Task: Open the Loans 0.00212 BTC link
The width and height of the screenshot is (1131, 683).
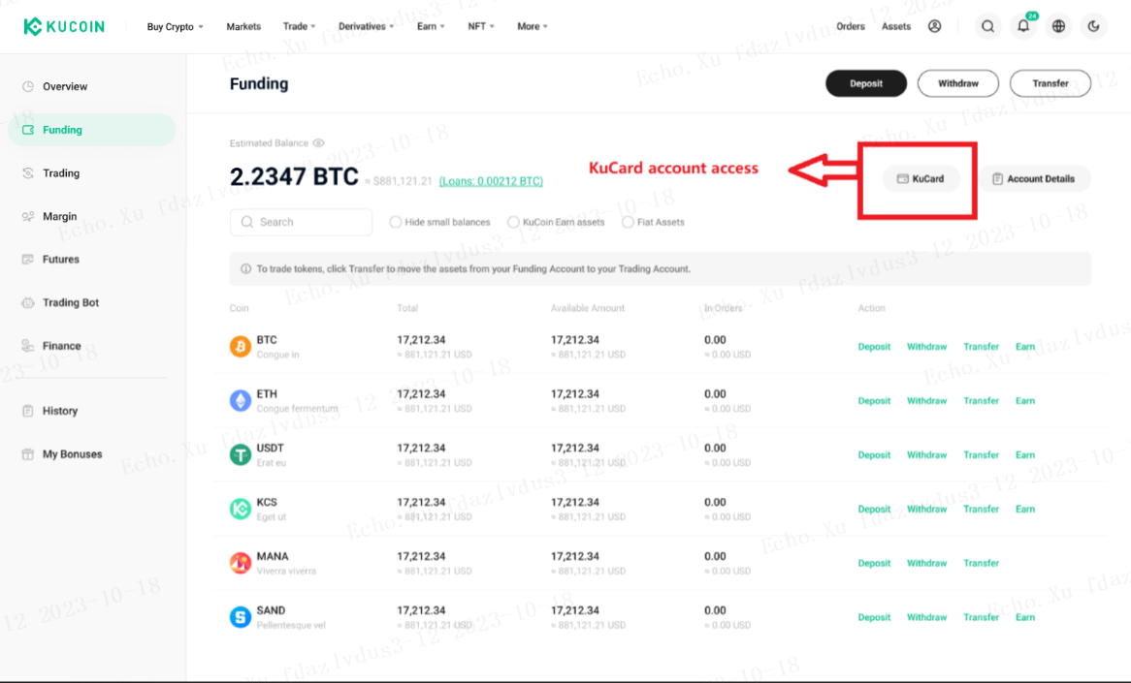Action: [491, 181]
